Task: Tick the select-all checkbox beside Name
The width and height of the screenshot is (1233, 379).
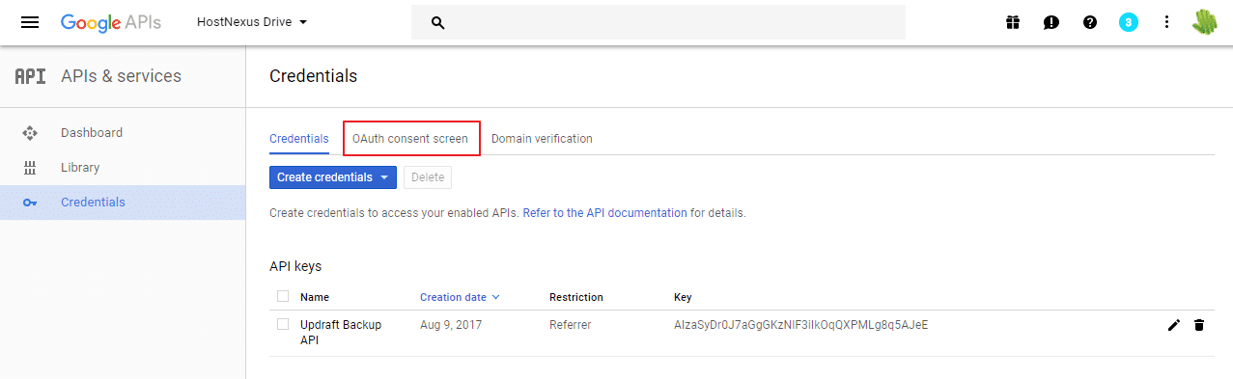Action: click(283, 296)
